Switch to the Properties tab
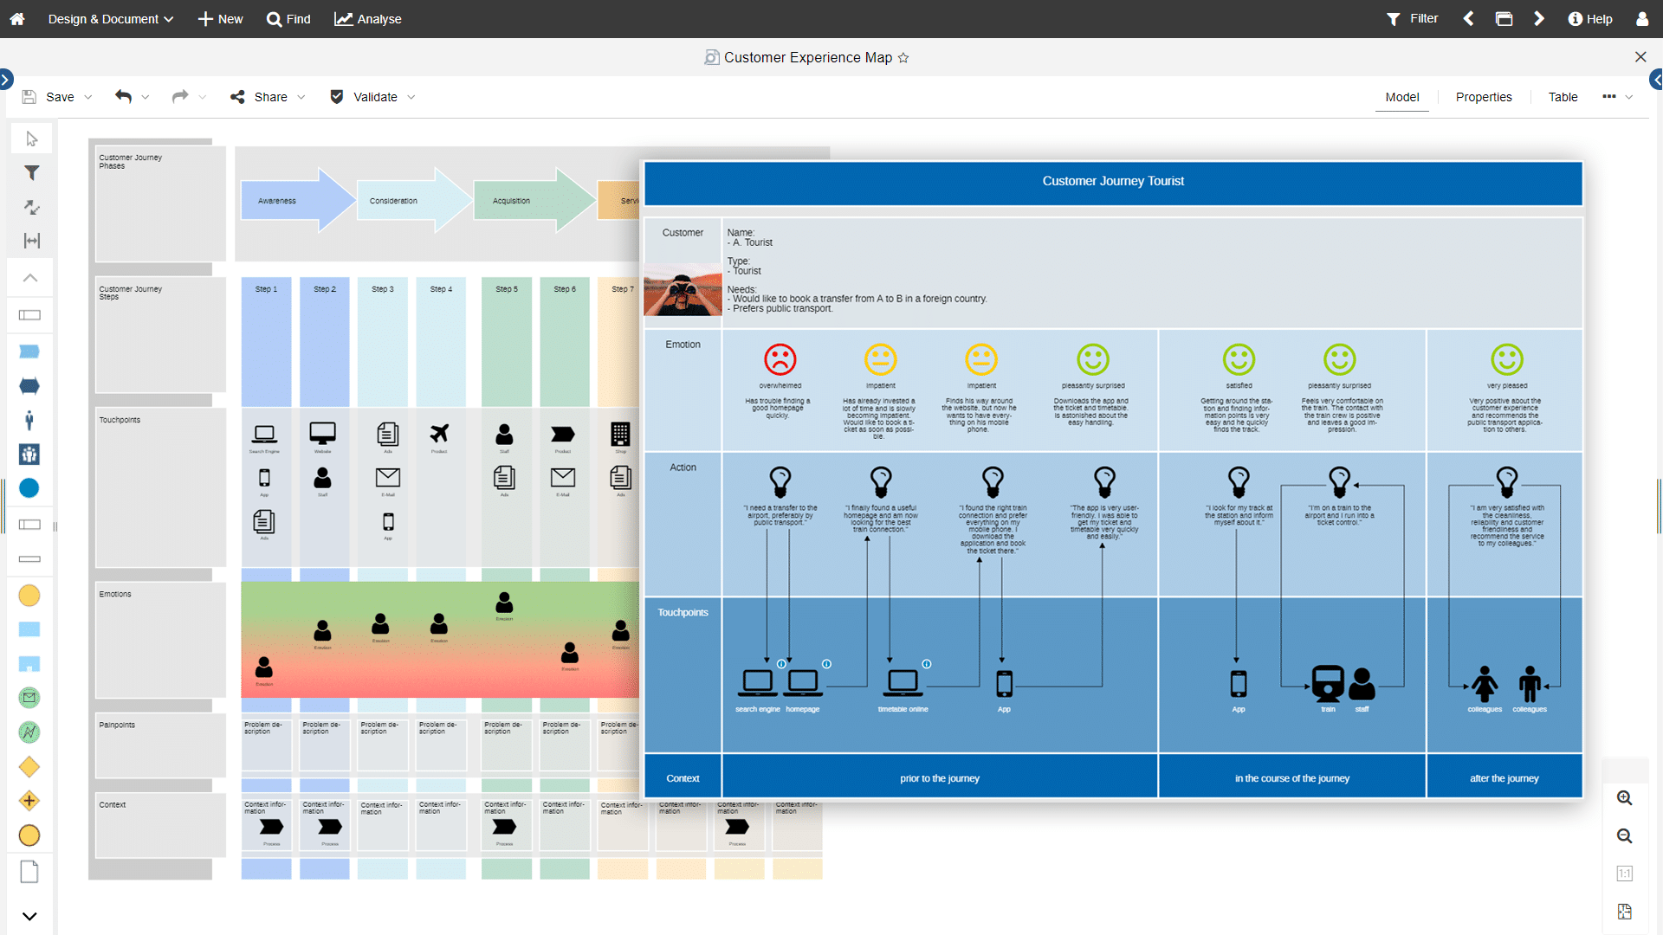 [1483, 97]
